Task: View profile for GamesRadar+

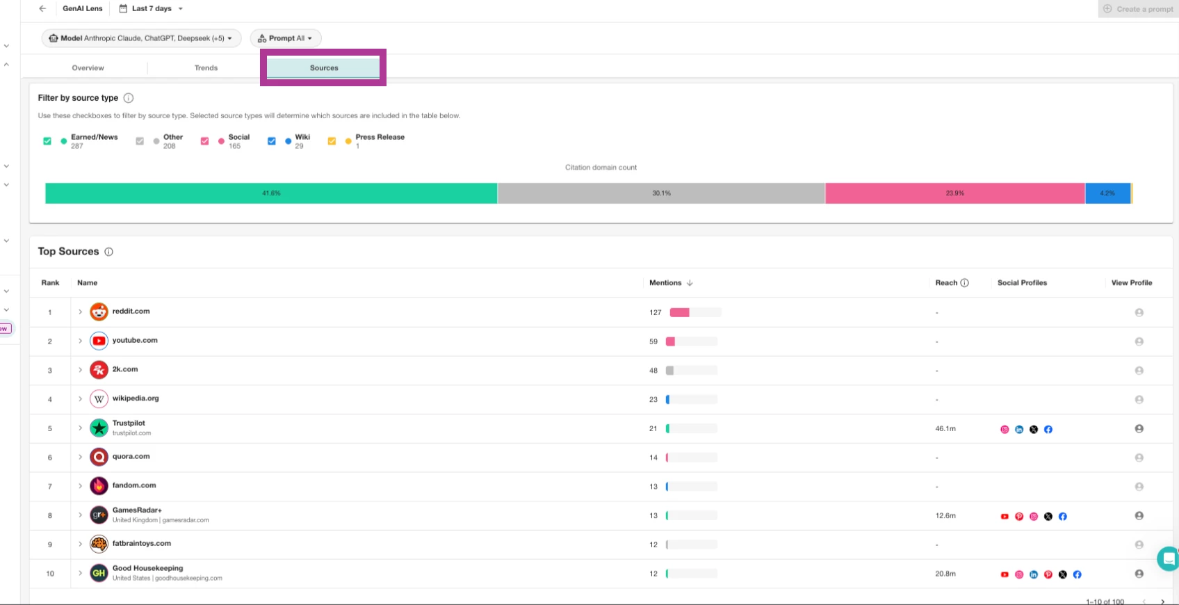Action: [x=1139, y=515]
